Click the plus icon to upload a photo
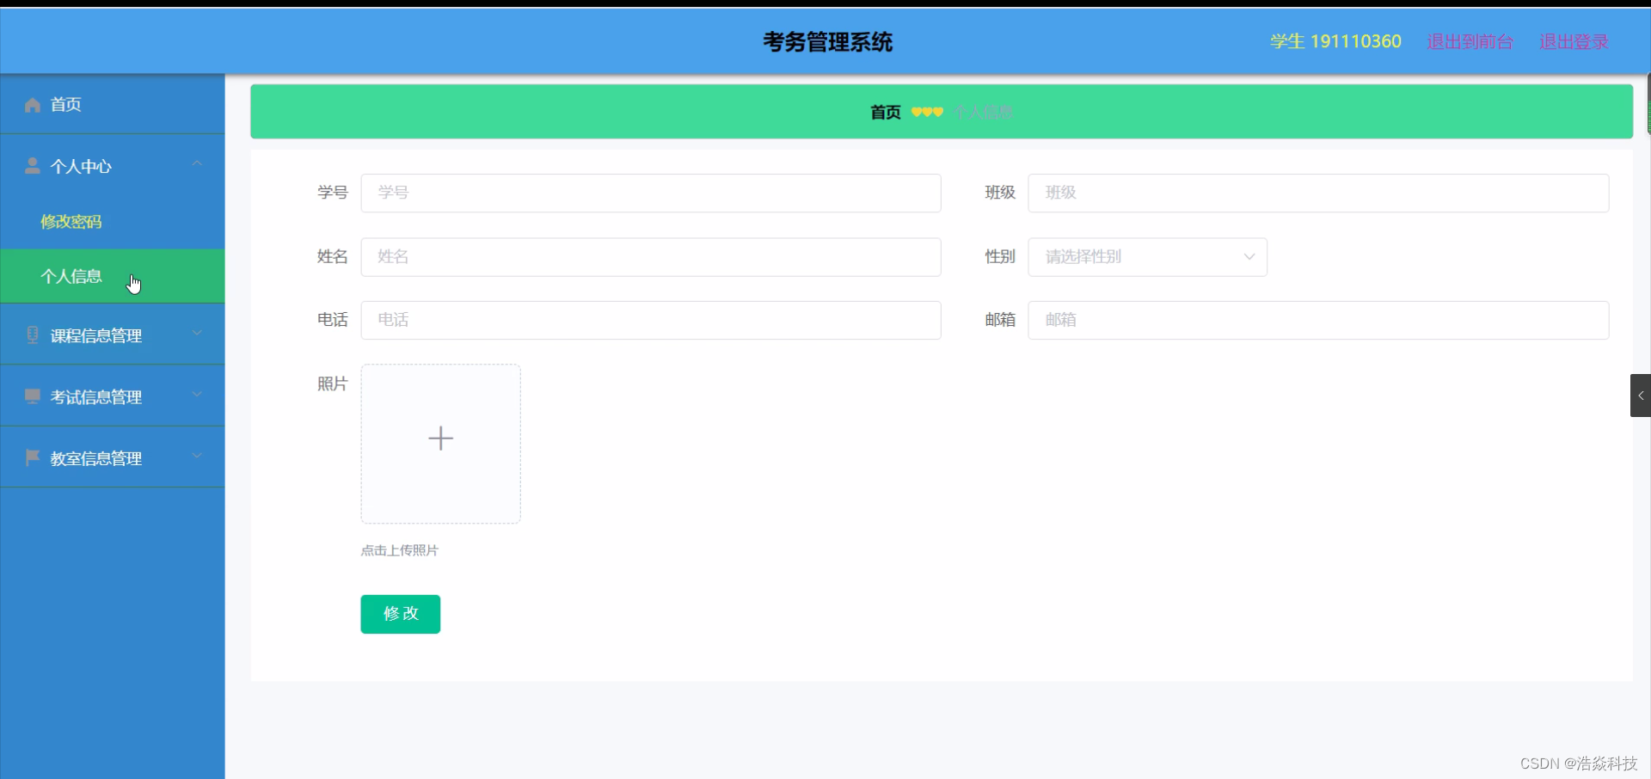 pyautogui.click(x=440, y=439)
